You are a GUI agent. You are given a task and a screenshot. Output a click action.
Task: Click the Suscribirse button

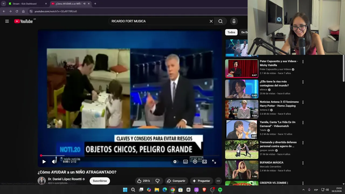[x=100, y=181]
